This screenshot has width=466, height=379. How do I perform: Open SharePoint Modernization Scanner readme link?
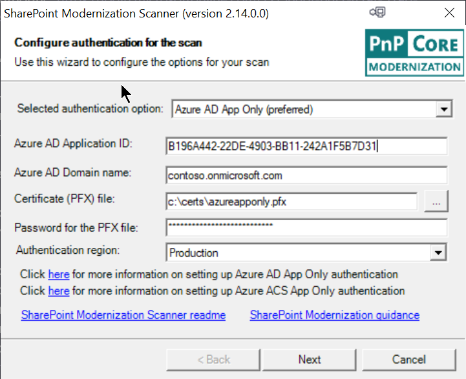click(123, 315)
